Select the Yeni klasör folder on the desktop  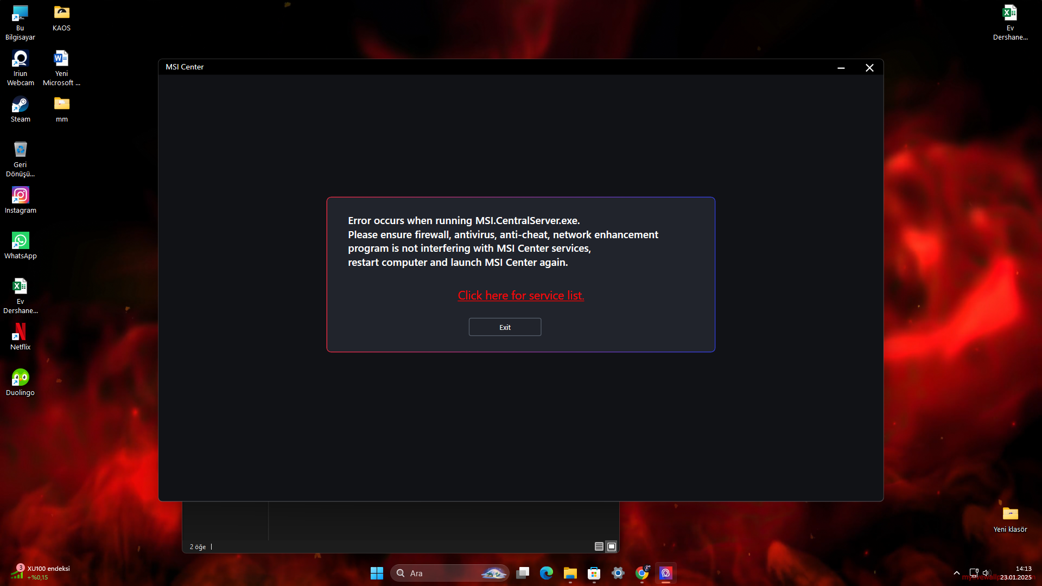pos(1010,520)
